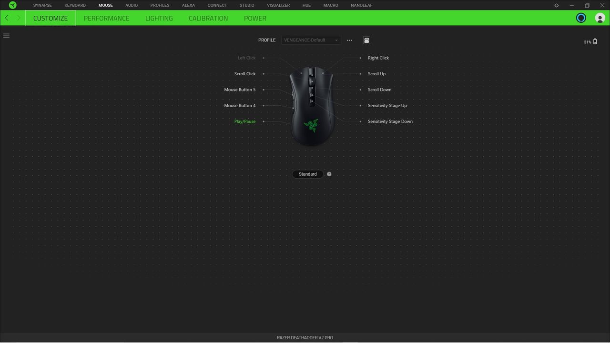The width and height of the screenshot is (610, 343).
Task: Open on-board memory profile icon
Action: [366, 40]
